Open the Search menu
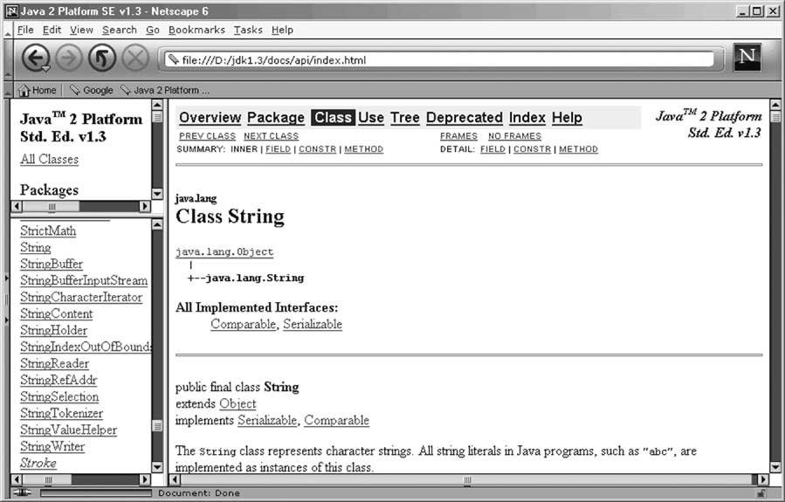The width and height of the screenshot is (785, 502). (120, 30)
